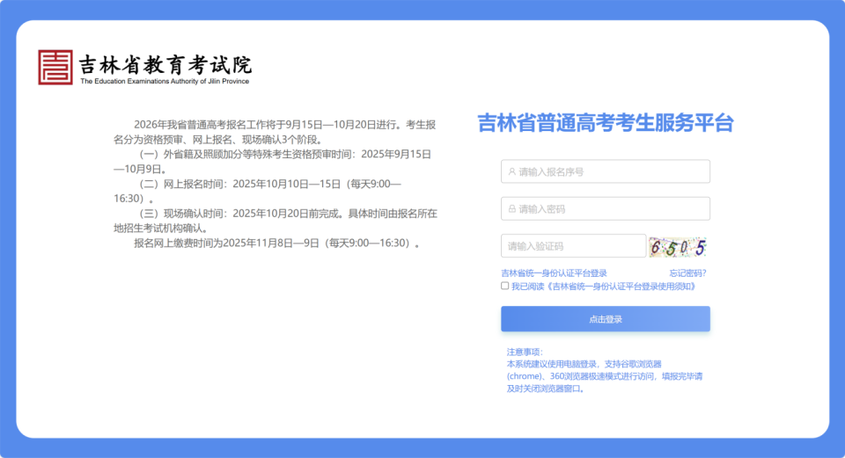
Task: Click the 忘记密码? link
Action: (x=687, y=273)
